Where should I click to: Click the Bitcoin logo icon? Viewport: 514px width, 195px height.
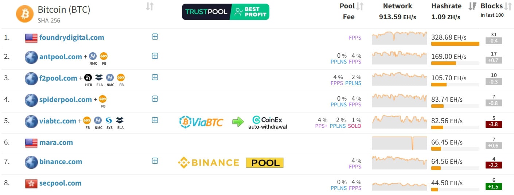24,14
